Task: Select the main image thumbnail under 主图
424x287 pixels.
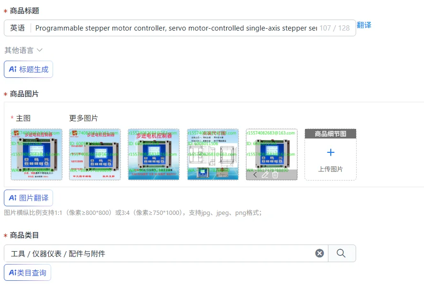Action: (36, 154)
